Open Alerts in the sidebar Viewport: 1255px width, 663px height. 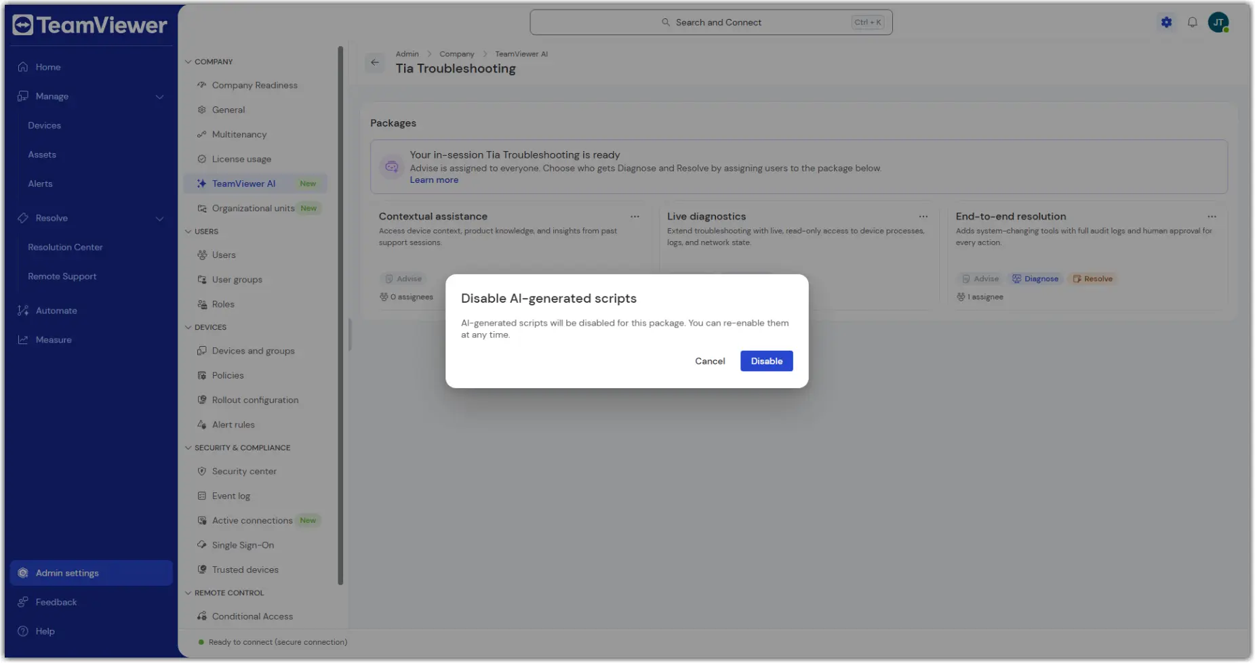[40, 184]
